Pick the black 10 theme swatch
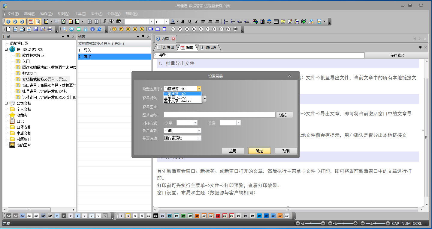 point(156,216)
